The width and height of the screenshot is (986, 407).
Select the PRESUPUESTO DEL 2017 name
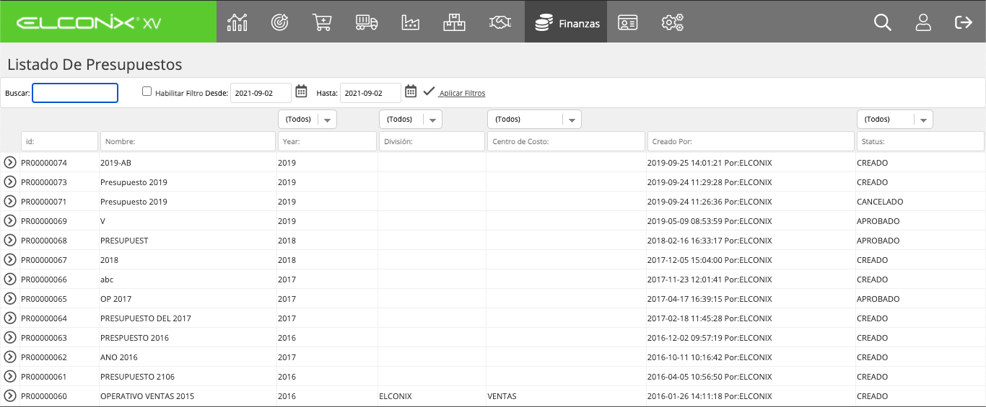click(x=146, y=318)
